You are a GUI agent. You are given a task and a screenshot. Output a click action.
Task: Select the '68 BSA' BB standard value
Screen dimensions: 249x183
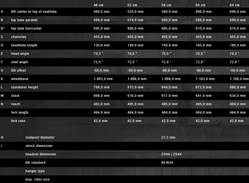[x=168, y=163]
